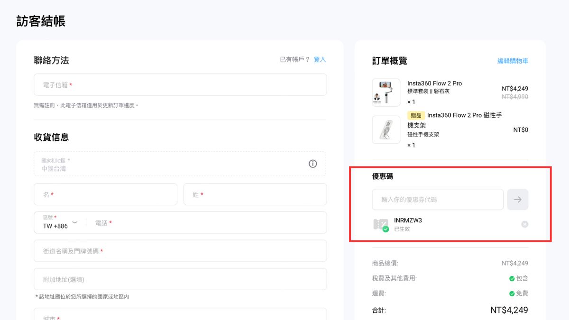Click the green check icon beside 包含
The height and width of the screenshot is (320, 569).
tap(512, 279)
